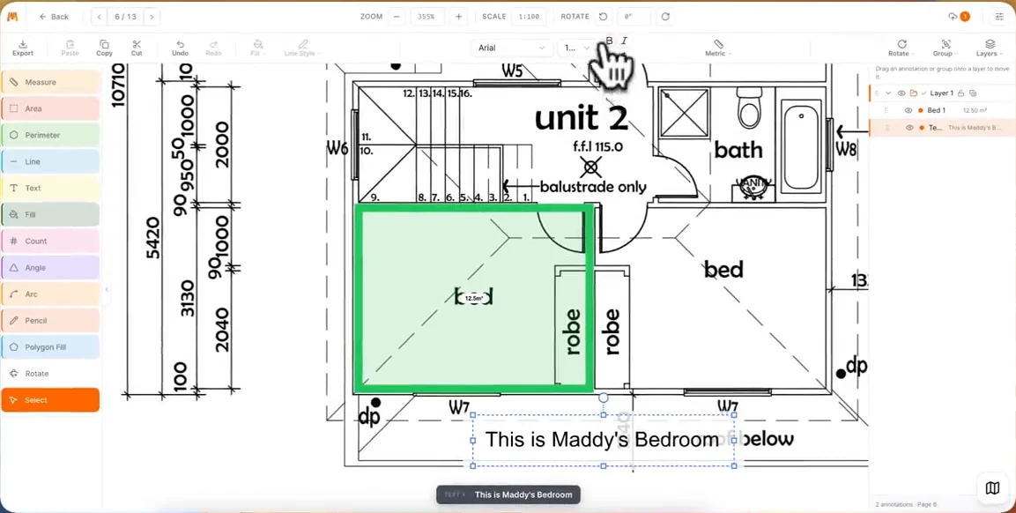The image size is (1016, 513).
Task: Open the map icon at bottom right
Action: click(x=992, y=487)
